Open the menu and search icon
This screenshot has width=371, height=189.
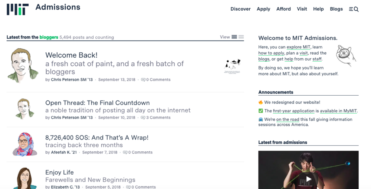[354, 9]
